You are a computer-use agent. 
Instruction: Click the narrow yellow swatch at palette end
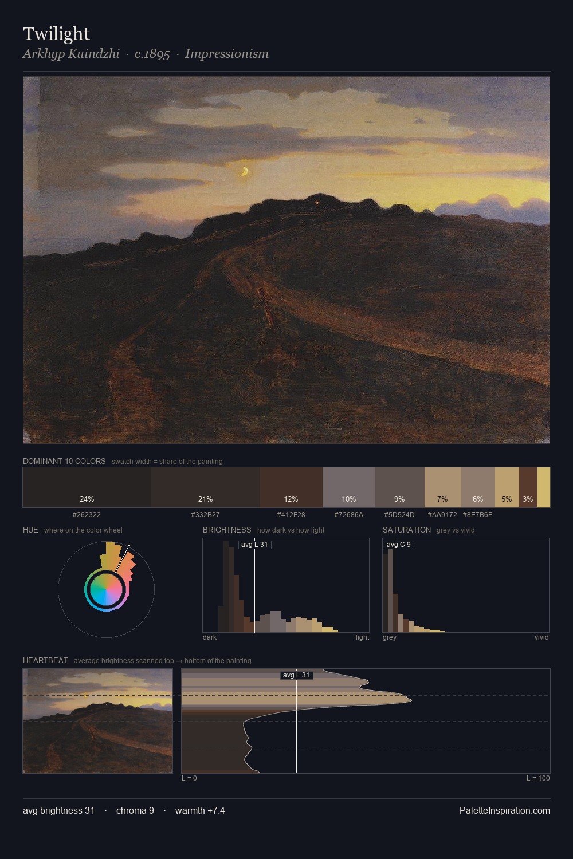[544, 487]
